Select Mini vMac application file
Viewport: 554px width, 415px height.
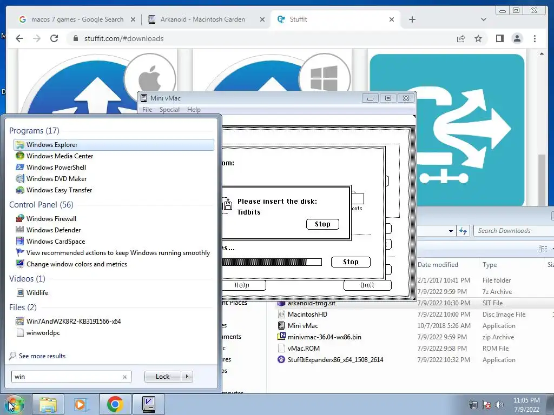click(303, 325)
